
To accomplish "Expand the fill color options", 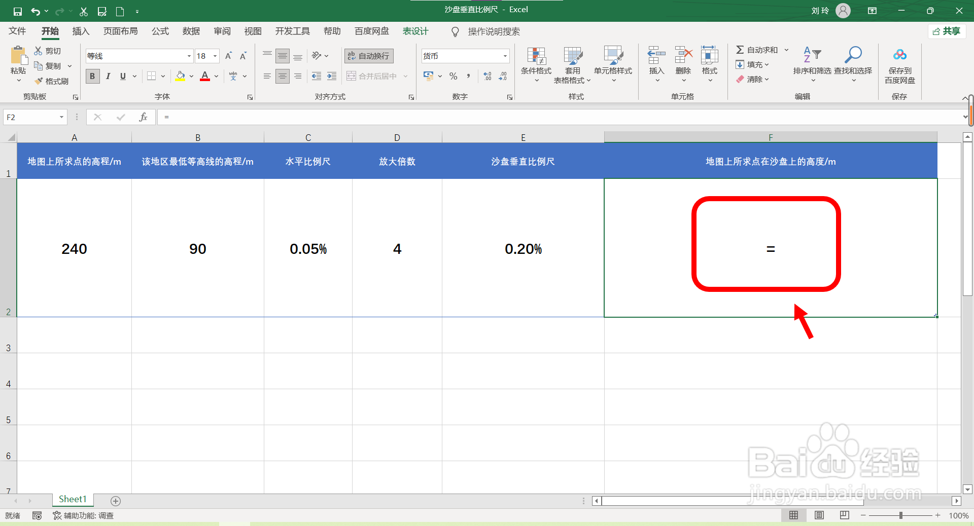I will pos(191,76).
